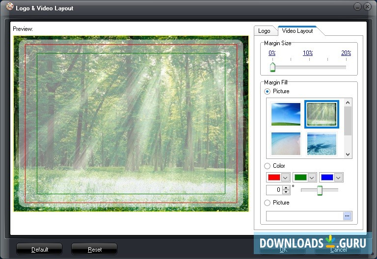
Task: Click the green color swatch
Action: coord(300,178)
